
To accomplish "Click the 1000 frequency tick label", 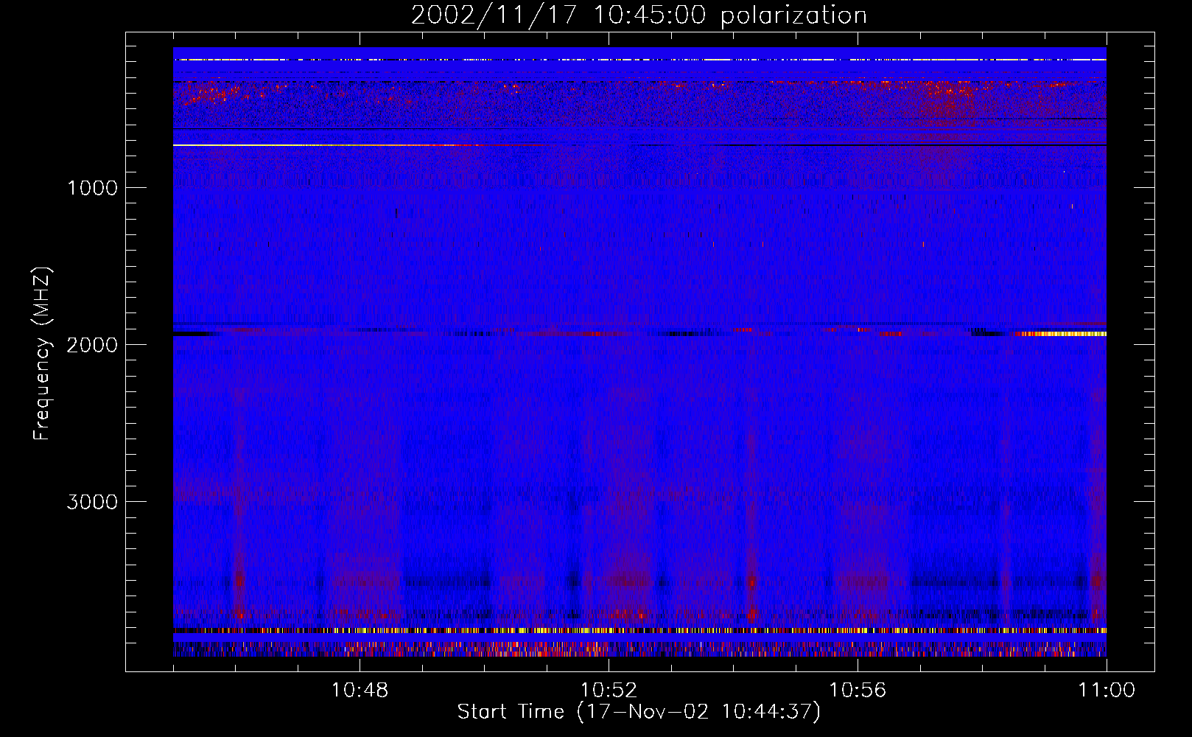I will pyautogui.click(x=92, y=188).
